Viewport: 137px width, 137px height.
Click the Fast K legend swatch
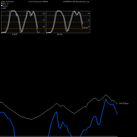point(2,5)
